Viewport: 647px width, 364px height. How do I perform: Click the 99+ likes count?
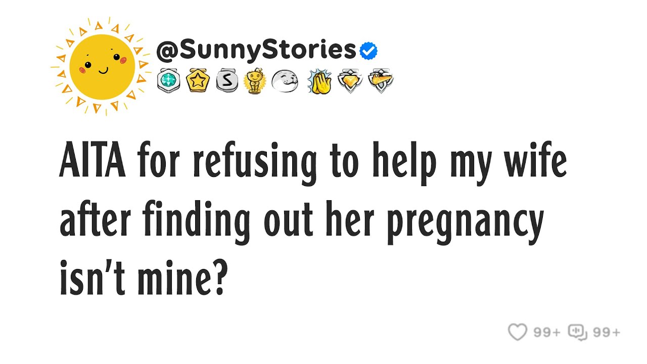547,332
